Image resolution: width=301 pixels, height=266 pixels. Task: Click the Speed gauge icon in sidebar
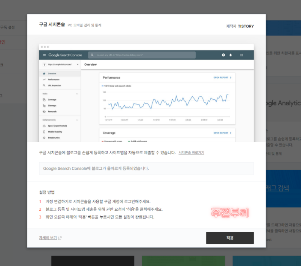44,126
